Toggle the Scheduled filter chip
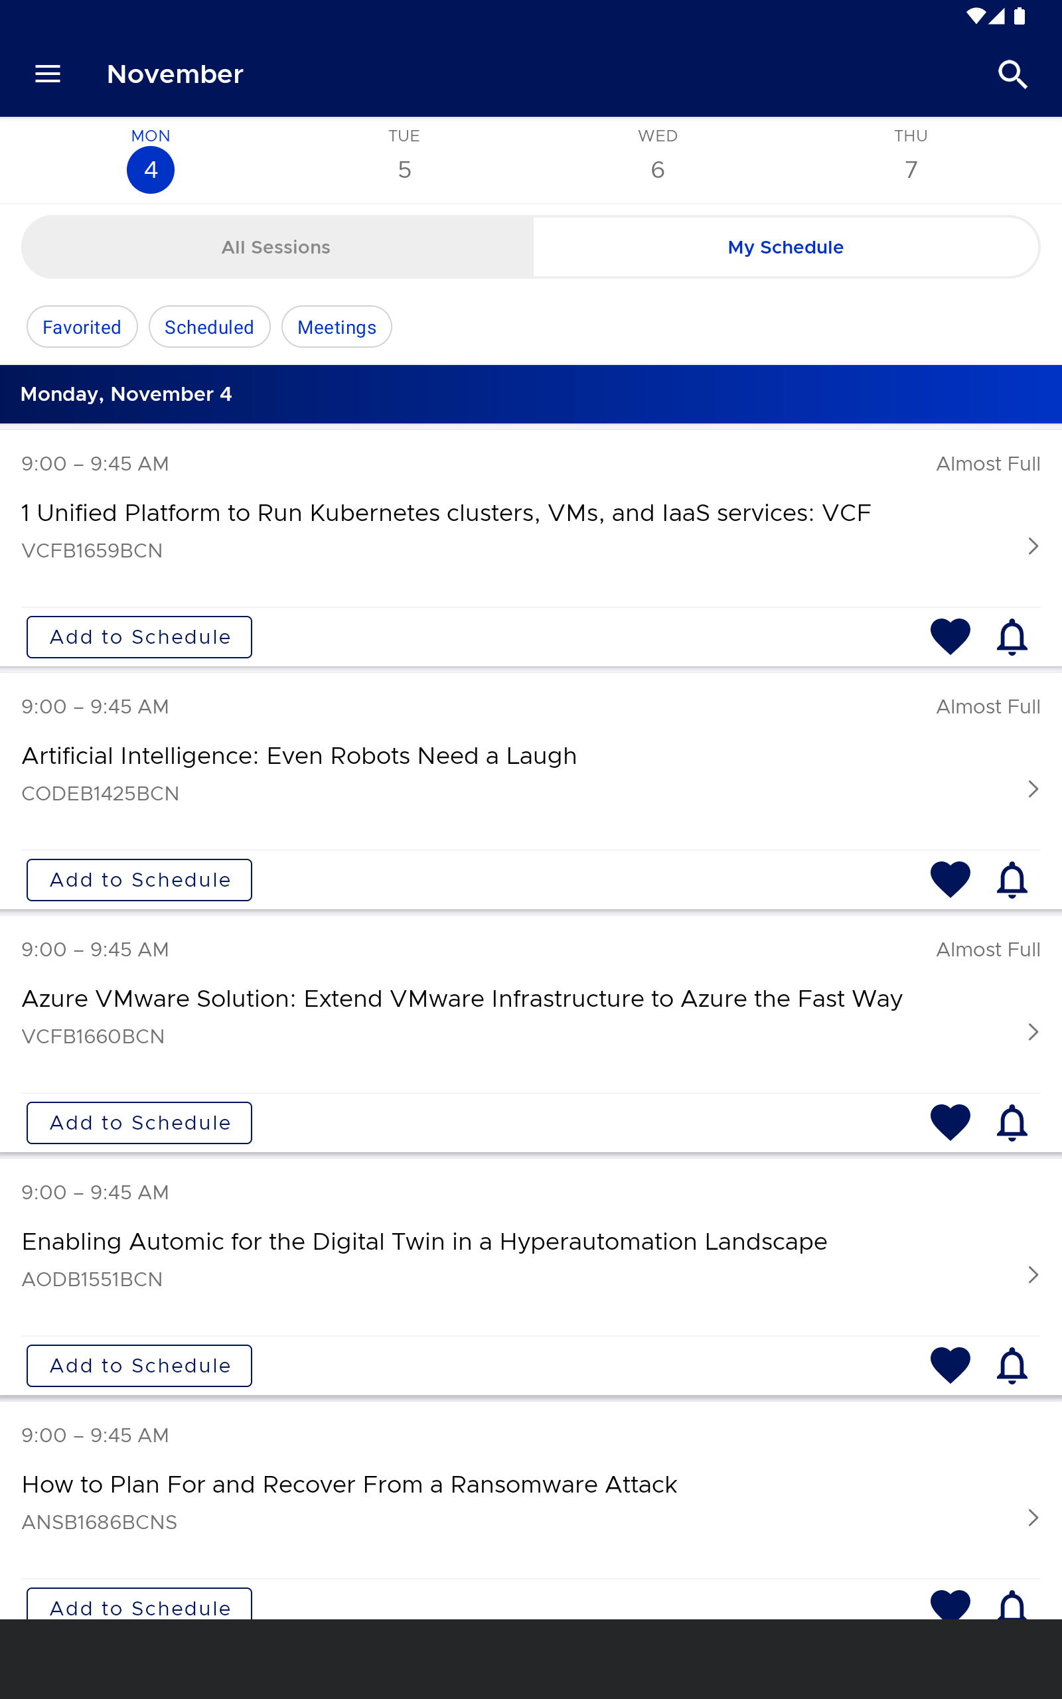This screenshot has height=1699, width=1062. [209, 327]
